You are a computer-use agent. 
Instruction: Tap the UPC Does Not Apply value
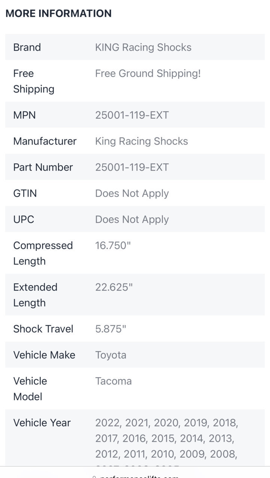click(132, 220)
